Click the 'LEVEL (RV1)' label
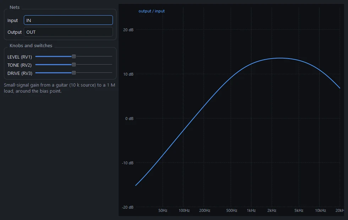 pyautogui.click(x=20, y=57)
